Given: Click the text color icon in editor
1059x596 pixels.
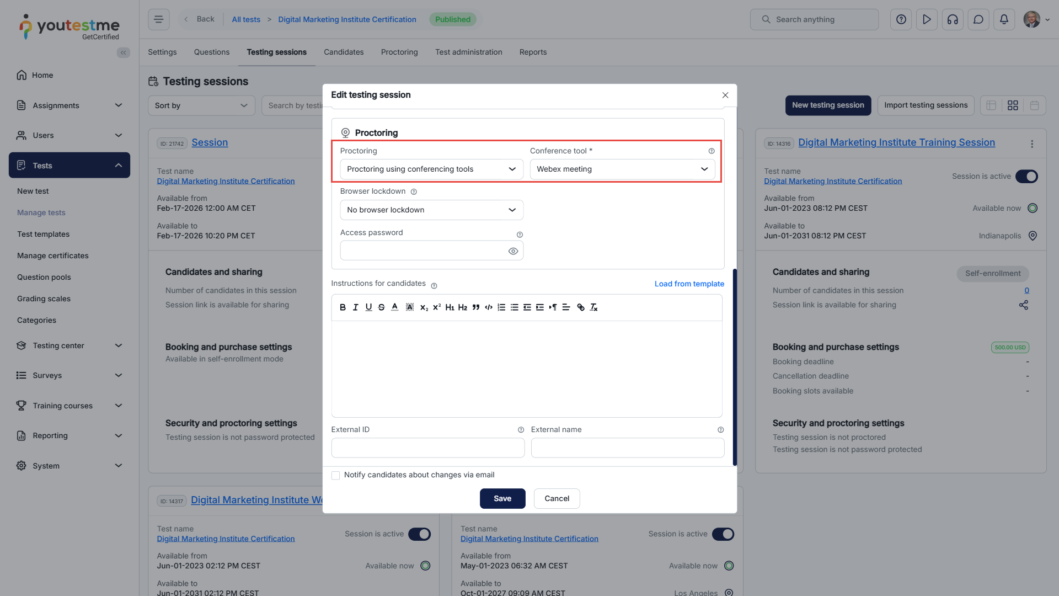Looking at the screenshot, I should coord(394,307).
